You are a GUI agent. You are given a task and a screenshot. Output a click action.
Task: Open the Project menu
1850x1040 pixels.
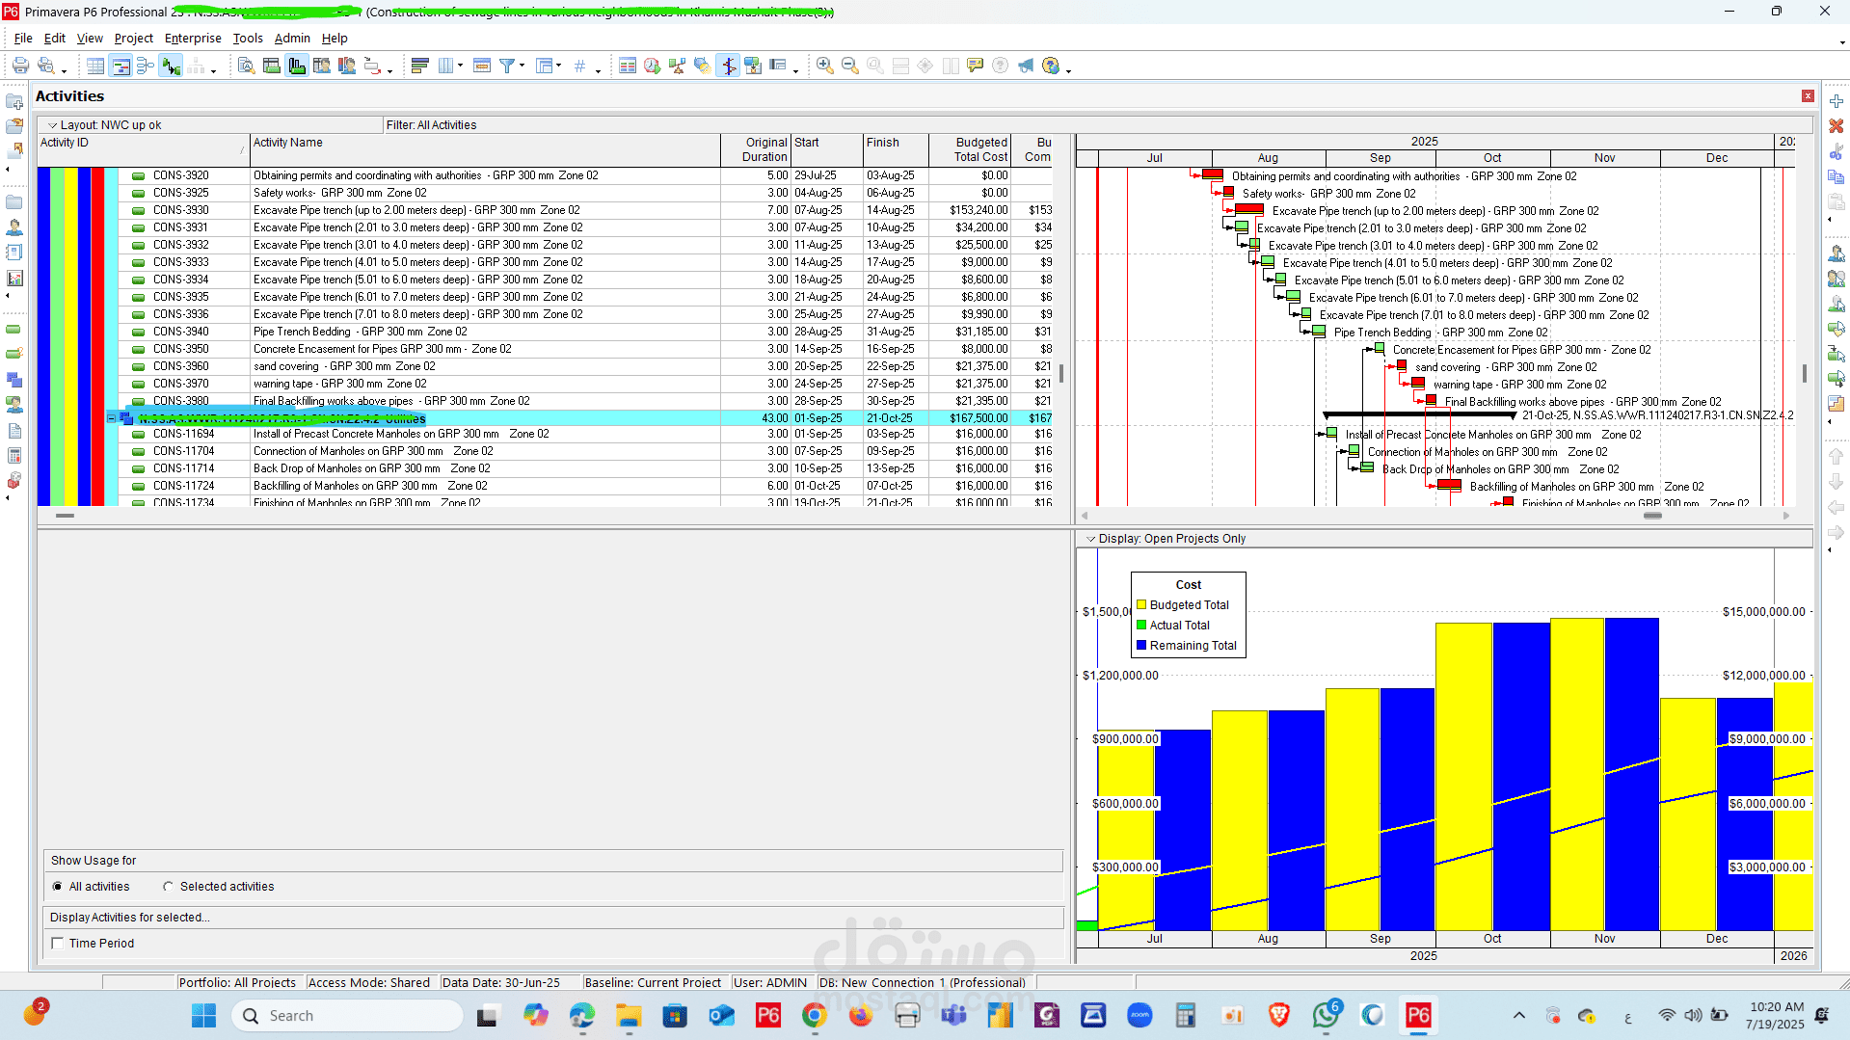[x=133, y=39]
